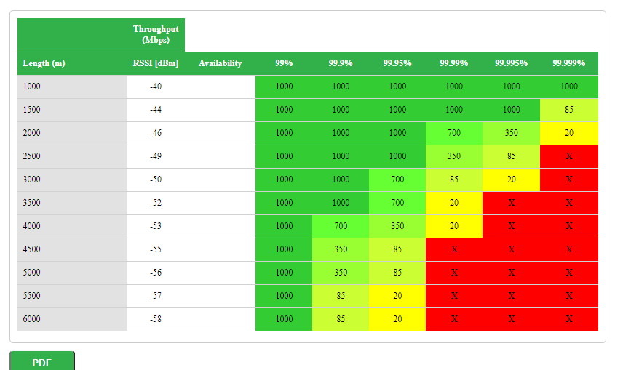The height and width of the screenshot is (370, 631).
Task: Click the -58 RSSI value
Action: (156, 319)
